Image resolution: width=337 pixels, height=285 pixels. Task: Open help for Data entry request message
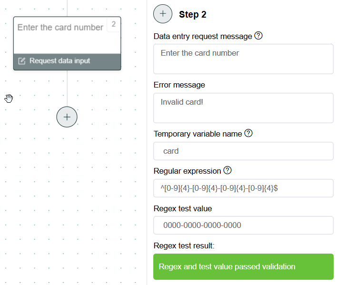click(258, 36)
